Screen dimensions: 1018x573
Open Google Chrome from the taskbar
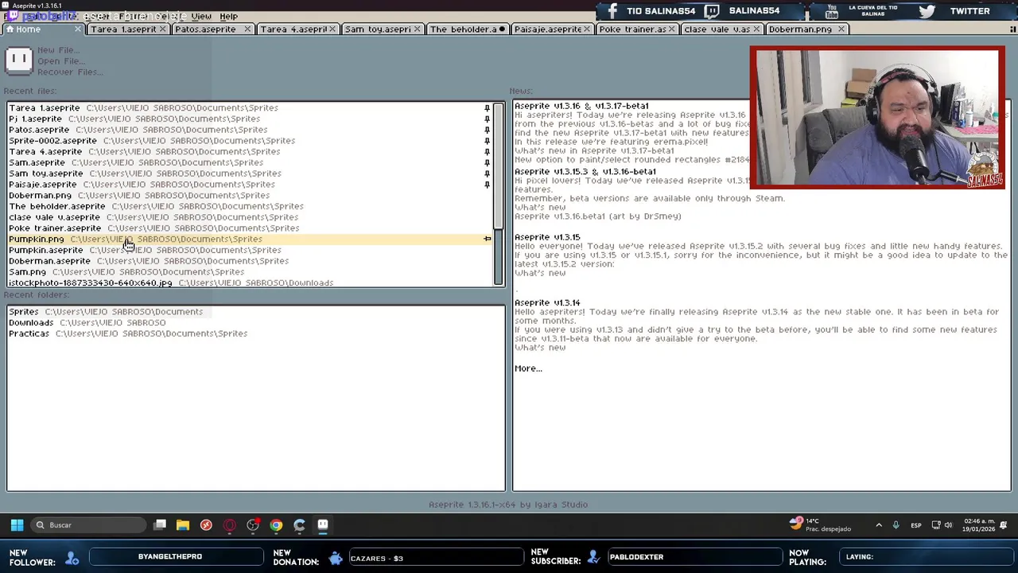click(276, 525)
